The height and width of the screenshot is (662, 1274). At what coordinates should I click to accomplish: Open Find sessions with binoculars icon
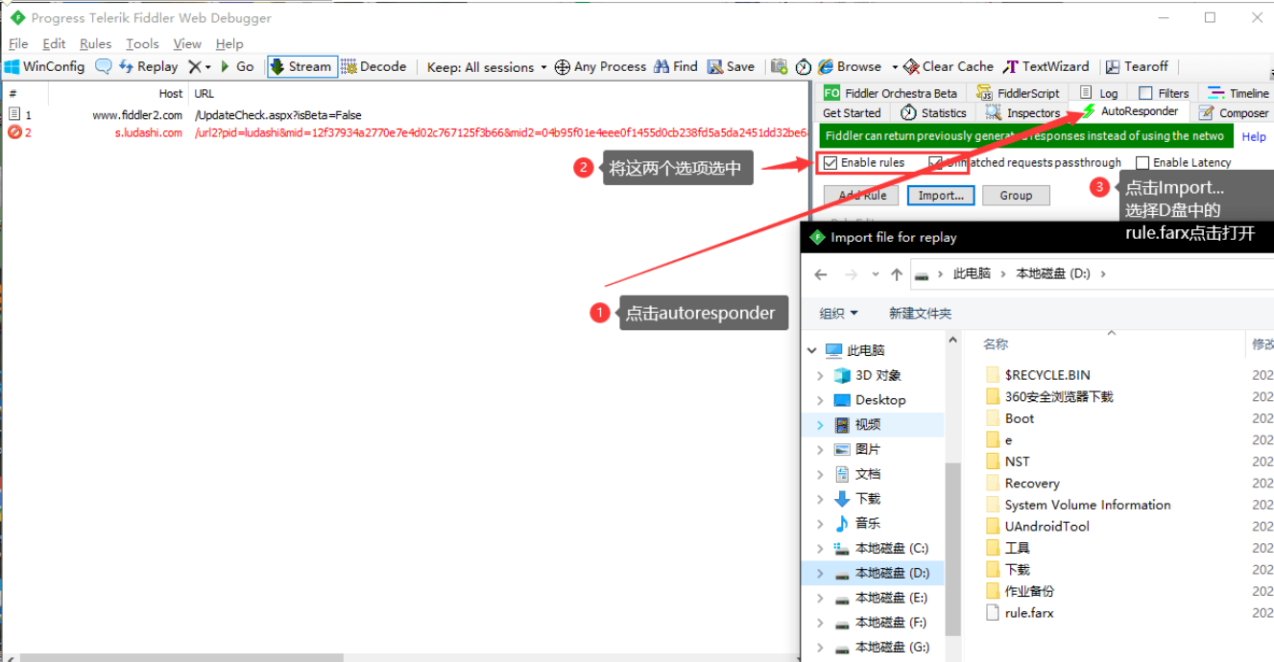pyautogui.click(x=676, y=66)
